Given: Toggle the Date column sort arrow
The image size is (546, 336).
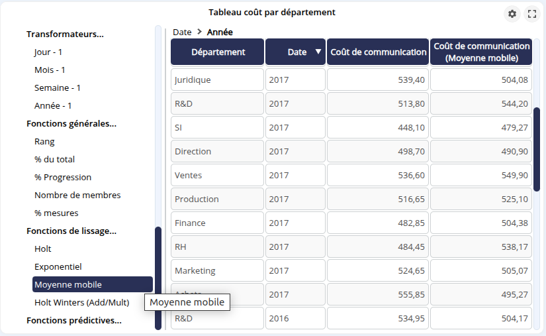Looking at the screenshot, I should 318,52.
